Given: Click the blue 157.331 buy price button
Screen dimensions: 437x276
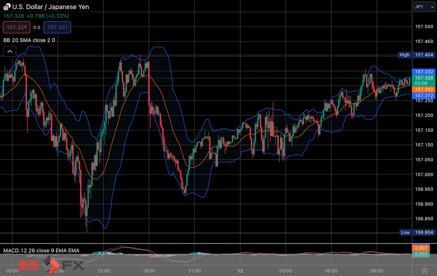Looking at the screenshot, I should coord(57,27).
